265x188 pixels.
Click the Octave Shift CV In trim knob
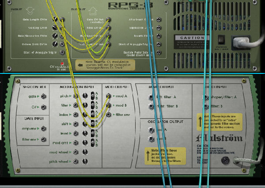pos(55,44)
